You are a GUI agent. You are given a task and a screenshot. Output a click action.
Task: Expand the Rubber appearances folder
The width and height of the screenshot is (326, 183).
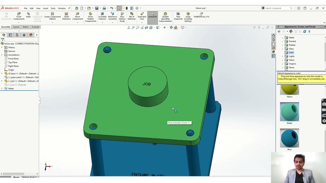pos(282,45)
